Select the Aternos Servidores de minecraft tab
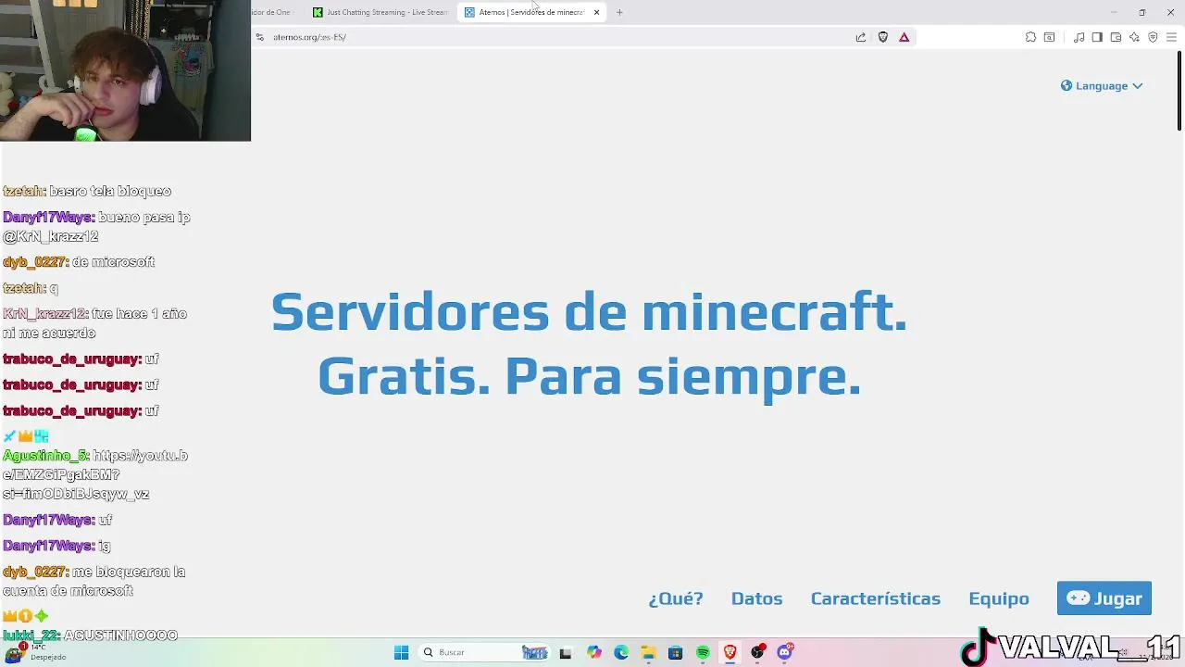Image resolution: width=1185 pixels, height=667 pixels. (x=531, y=12)
